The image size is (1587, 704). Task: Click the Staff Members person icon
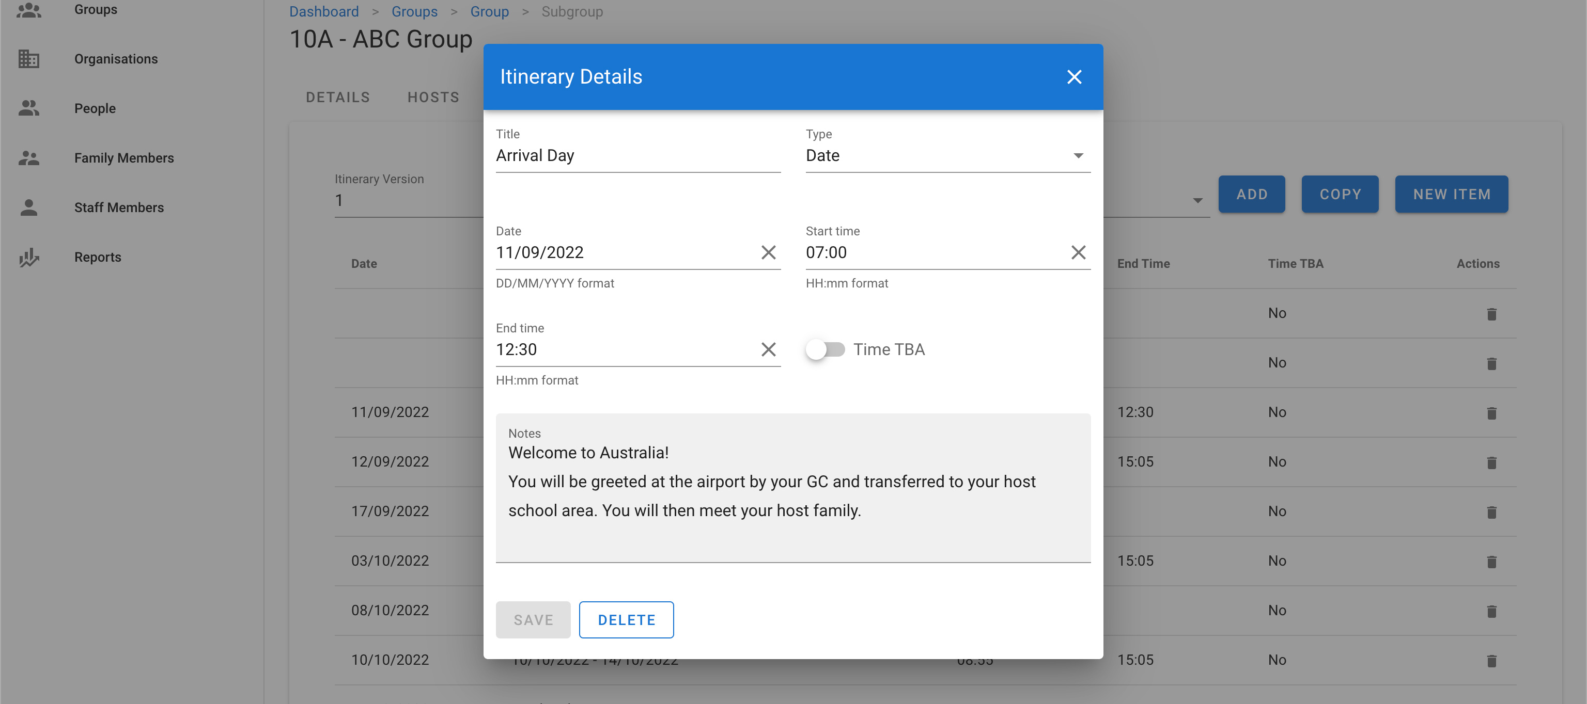(28, 208)
